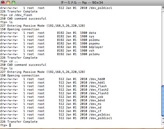Click the empty scrollbar track above thumb
164x129 pixels.
(163, 47)
